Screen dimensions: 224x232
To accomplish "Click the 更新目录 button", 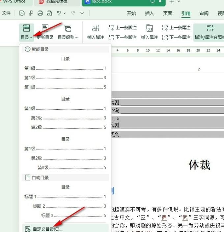I will pos(45,32).
